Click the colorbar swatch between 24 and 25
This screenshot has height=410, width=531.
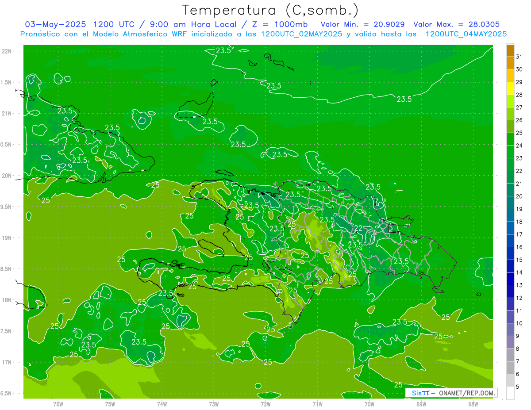(510, 139)
